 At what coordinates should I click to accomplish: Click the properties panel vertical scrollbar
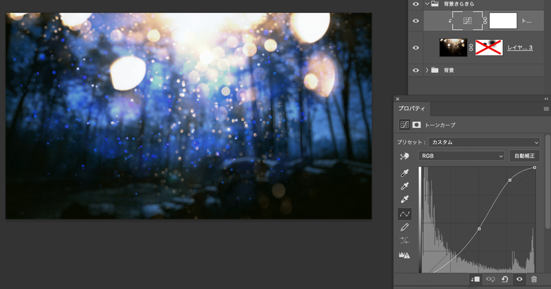pyautogui.click(x=548, y=182)
